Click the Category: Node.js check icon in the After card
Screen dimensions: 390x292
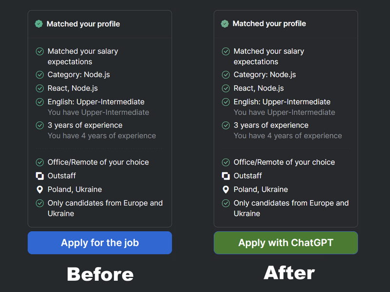pos(226,74)
